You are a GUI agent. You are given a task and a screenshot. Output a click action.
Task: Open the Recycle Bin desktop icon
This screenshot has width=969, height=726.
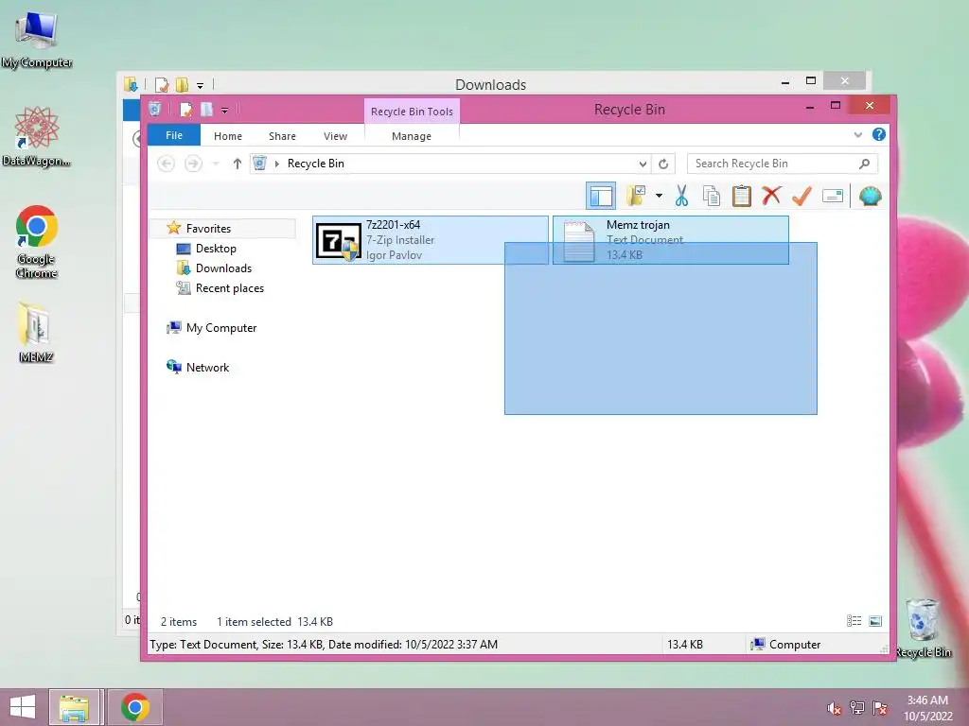924,628
